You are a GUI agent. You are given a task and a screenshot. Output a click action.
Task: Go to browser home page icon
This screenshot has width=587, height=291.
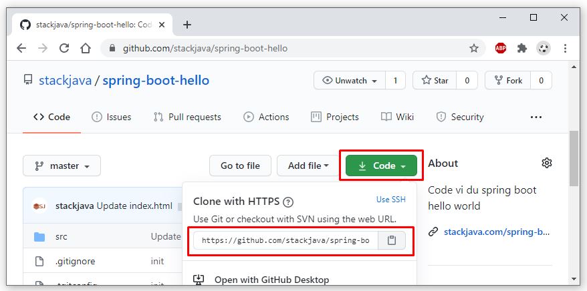[86, 48]
